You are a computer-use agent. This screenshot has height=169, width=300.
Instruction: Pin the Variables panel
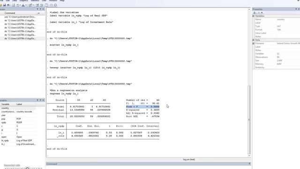[40, 100]
